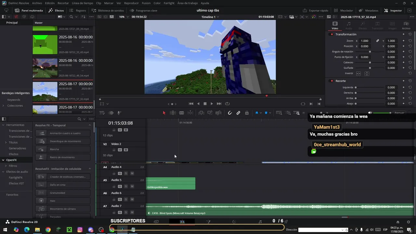416x234 pixels.
Task: Click the replace clip icon
Action: pyautogui.click(x=219, y=113)
